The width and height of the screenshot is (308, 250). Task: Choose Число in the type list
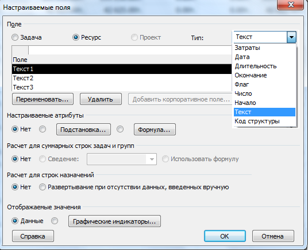pyautogui.click(x=264, y=93)
